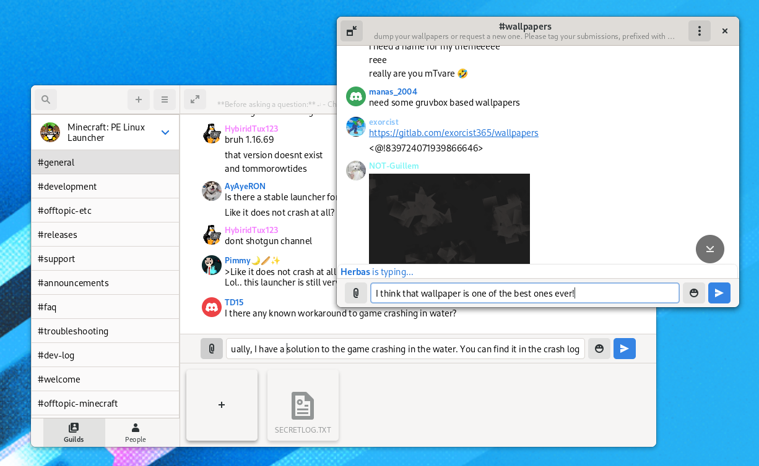Open the hamburger menu in sidebar header

(x=165, y=100)
